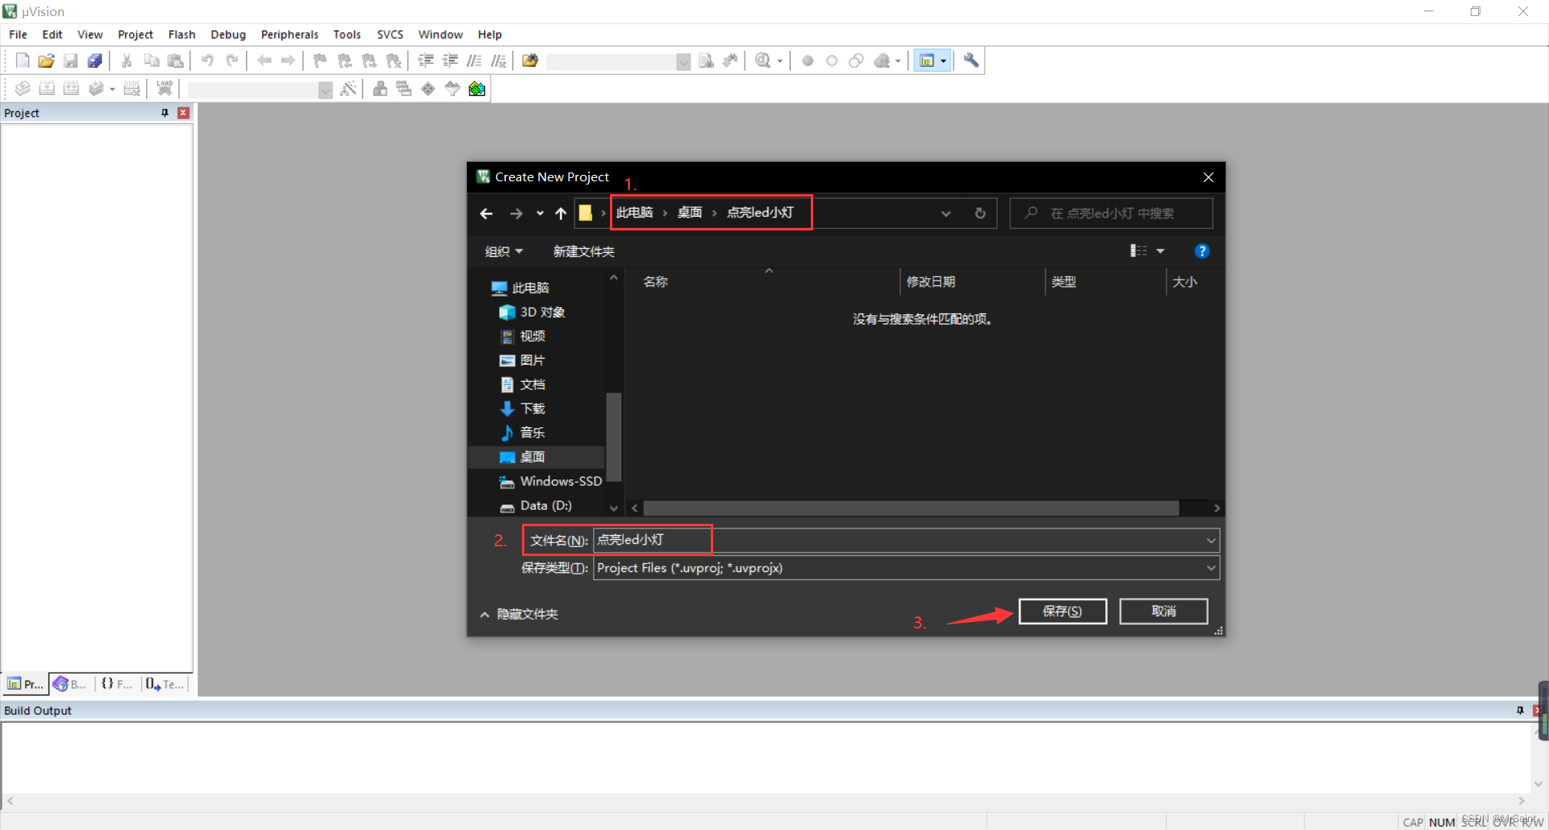Click the 取消 button

click(1163, 612)
